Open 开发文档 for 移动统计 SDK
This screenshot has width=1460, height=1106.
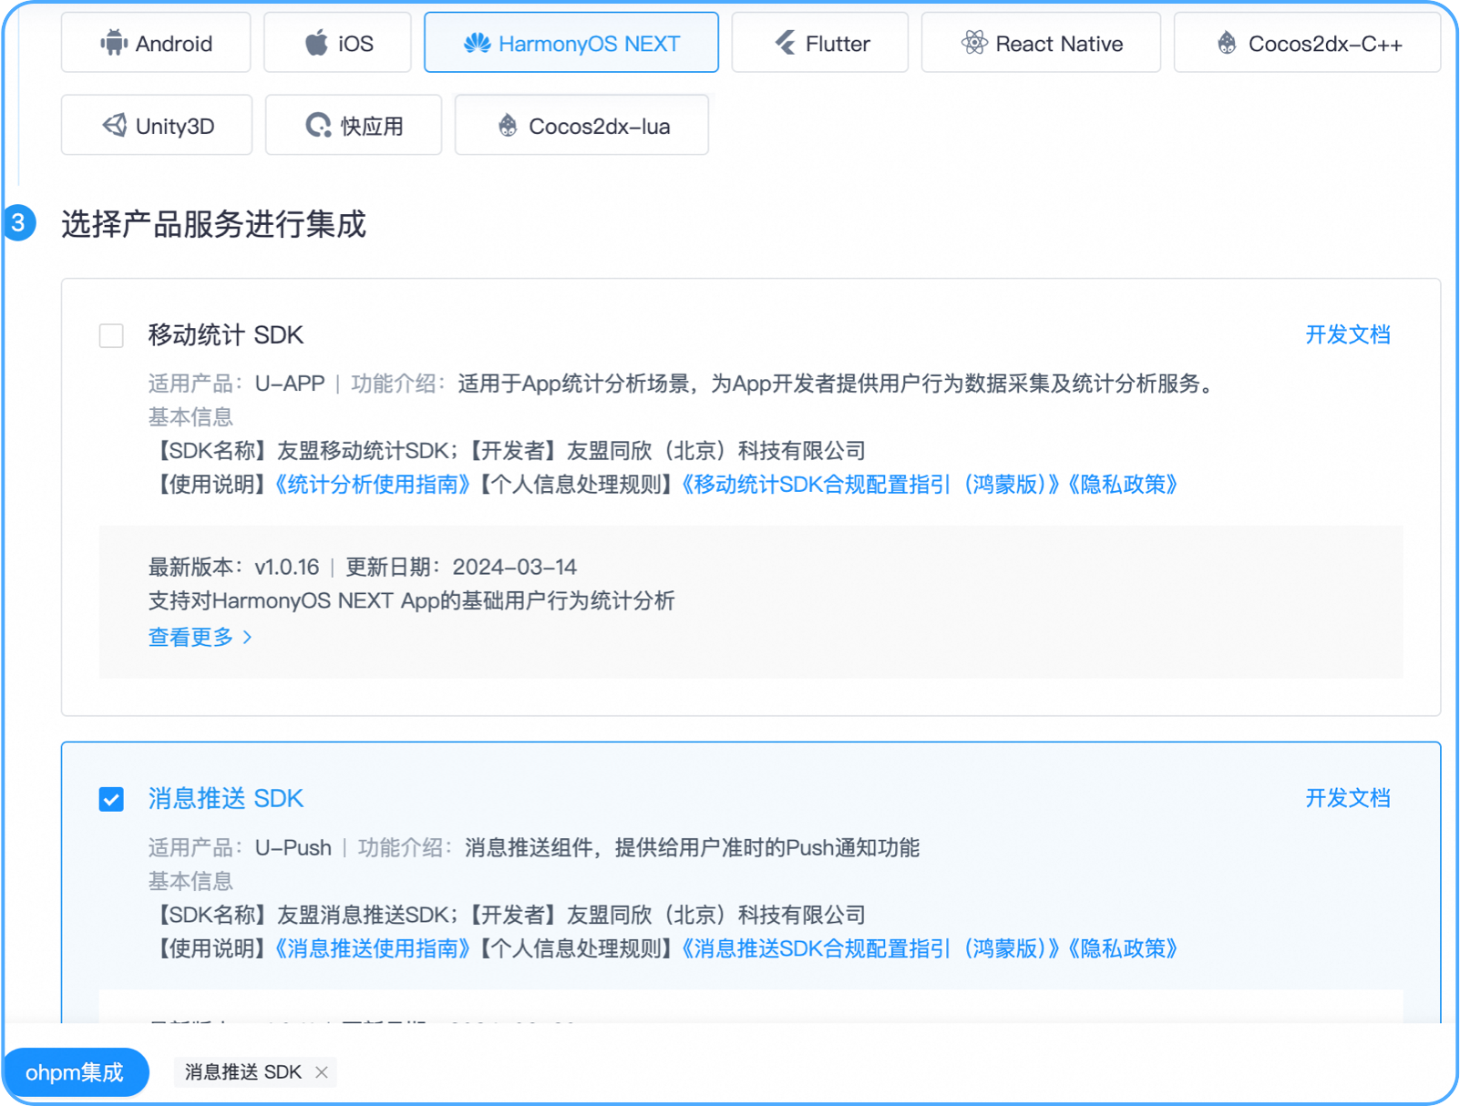pos(1348,335)
